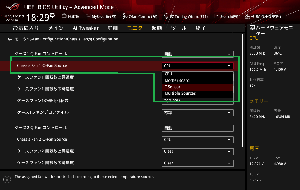Select Chassis Fan 2 Q-Fan Source label
Image resolution: width=300 pixels, height=190 pixels.
point(42,140)
